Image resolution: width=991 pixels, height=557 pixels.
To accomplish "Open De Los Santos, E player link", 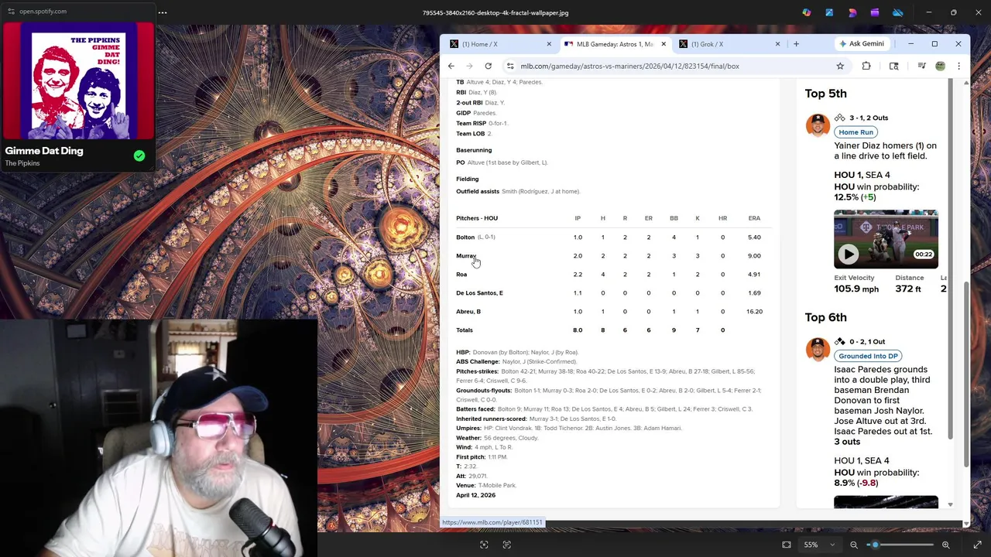I will [479, 293].
